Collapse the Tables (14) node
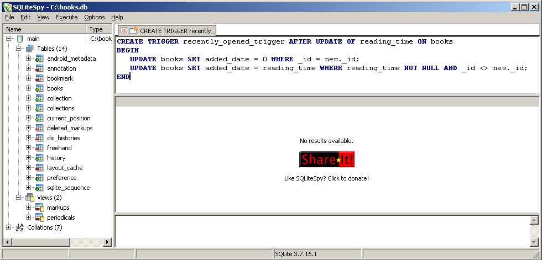Image resolution: width=542 pixels, height=260 pixels. 19,49
